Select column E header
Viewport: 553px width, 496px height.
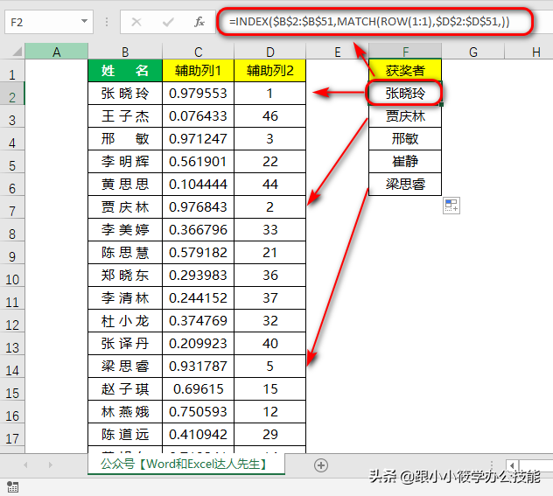tap(338, 52)
